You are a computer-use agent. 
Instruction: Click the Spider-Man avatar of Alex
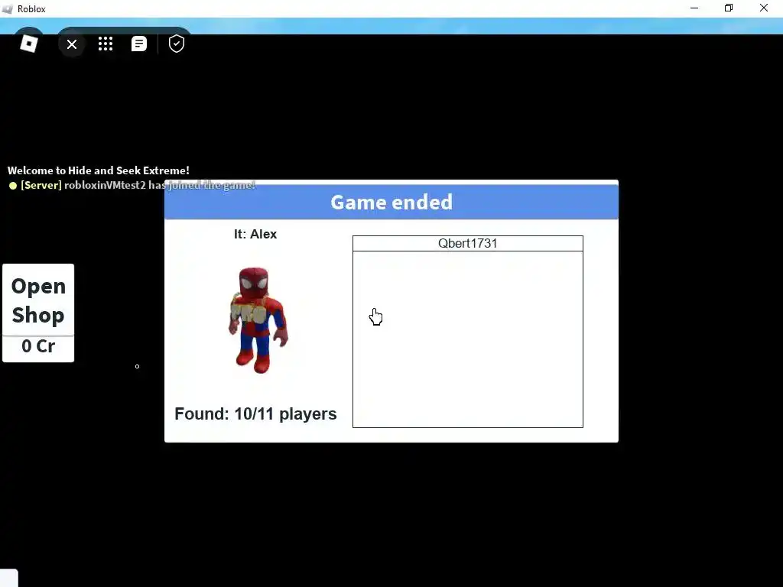pos(258,320)
